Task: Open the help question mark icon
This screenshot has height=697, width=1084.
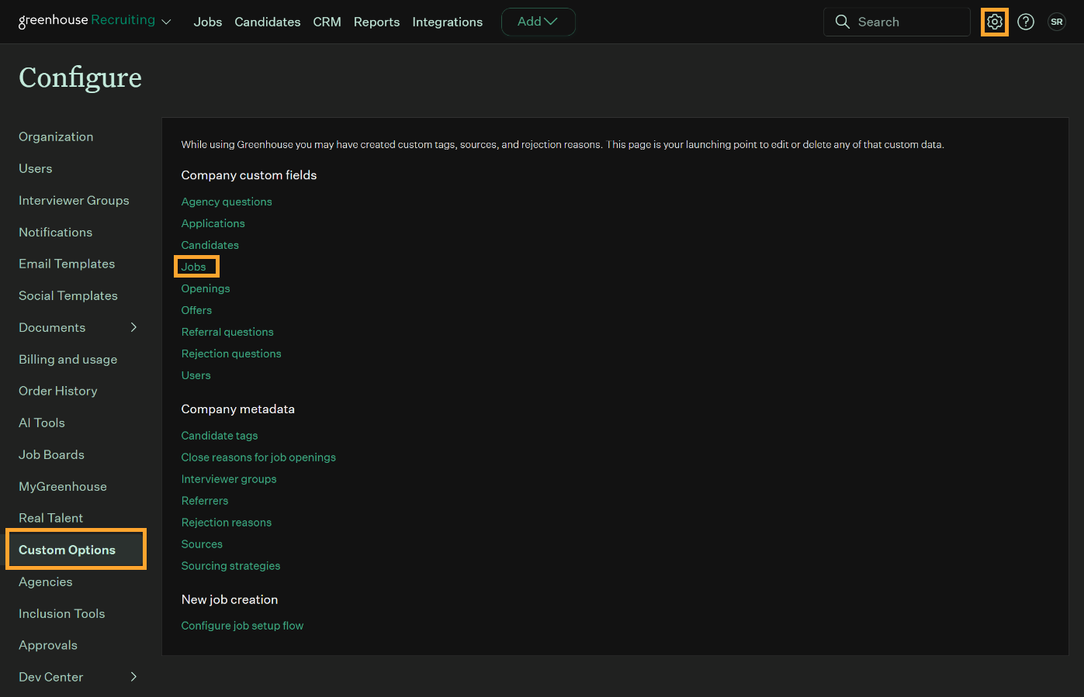Action: 1026,22
